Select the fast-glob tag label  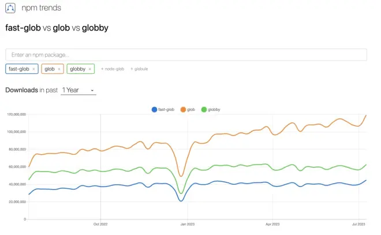[18, 69]
